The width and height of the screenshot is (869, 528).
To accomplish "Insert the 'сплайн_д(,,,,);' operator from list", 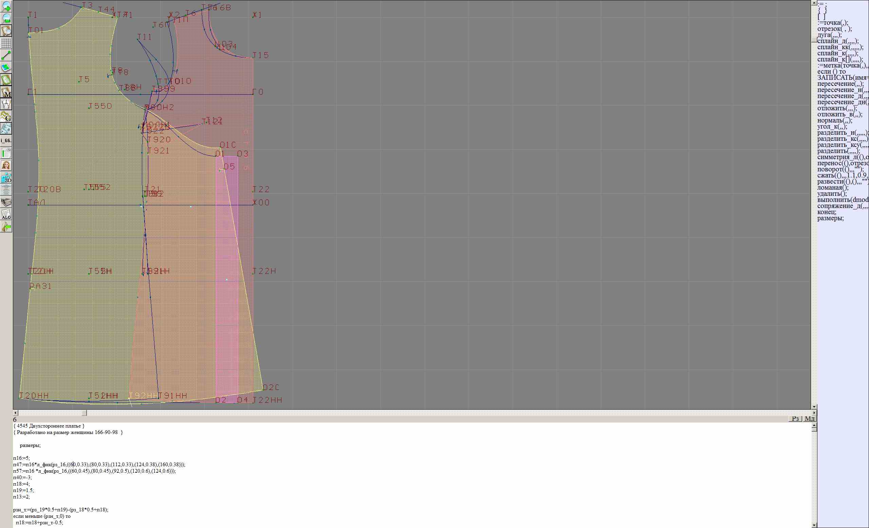I will tap(838, 41).
